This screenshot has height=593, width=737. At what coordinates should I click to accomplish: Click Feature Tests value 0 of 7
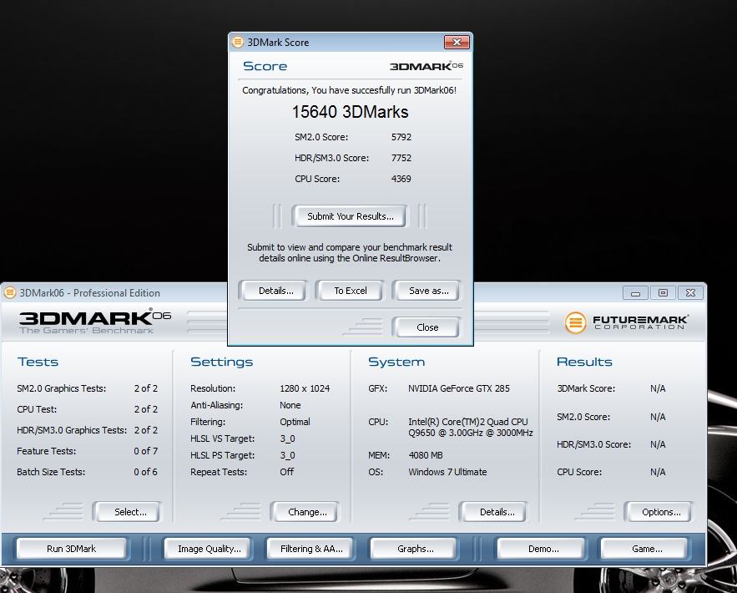[146, 451]
